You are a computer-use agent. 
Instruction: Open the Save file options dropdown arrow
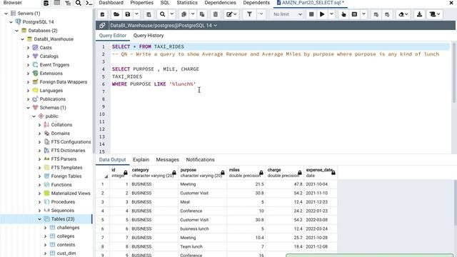pos(136,14)
